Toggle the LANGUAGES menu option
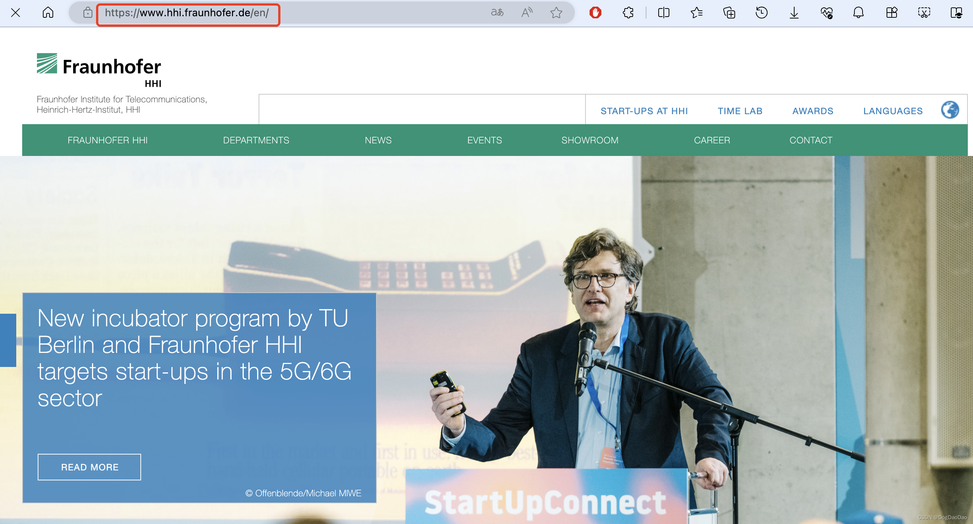 tap(892, 111)
